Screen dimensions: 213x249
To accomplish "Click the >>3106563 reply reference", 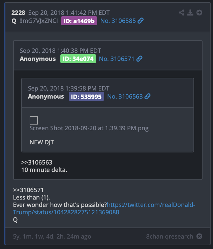I will click(x=37, y=162).
